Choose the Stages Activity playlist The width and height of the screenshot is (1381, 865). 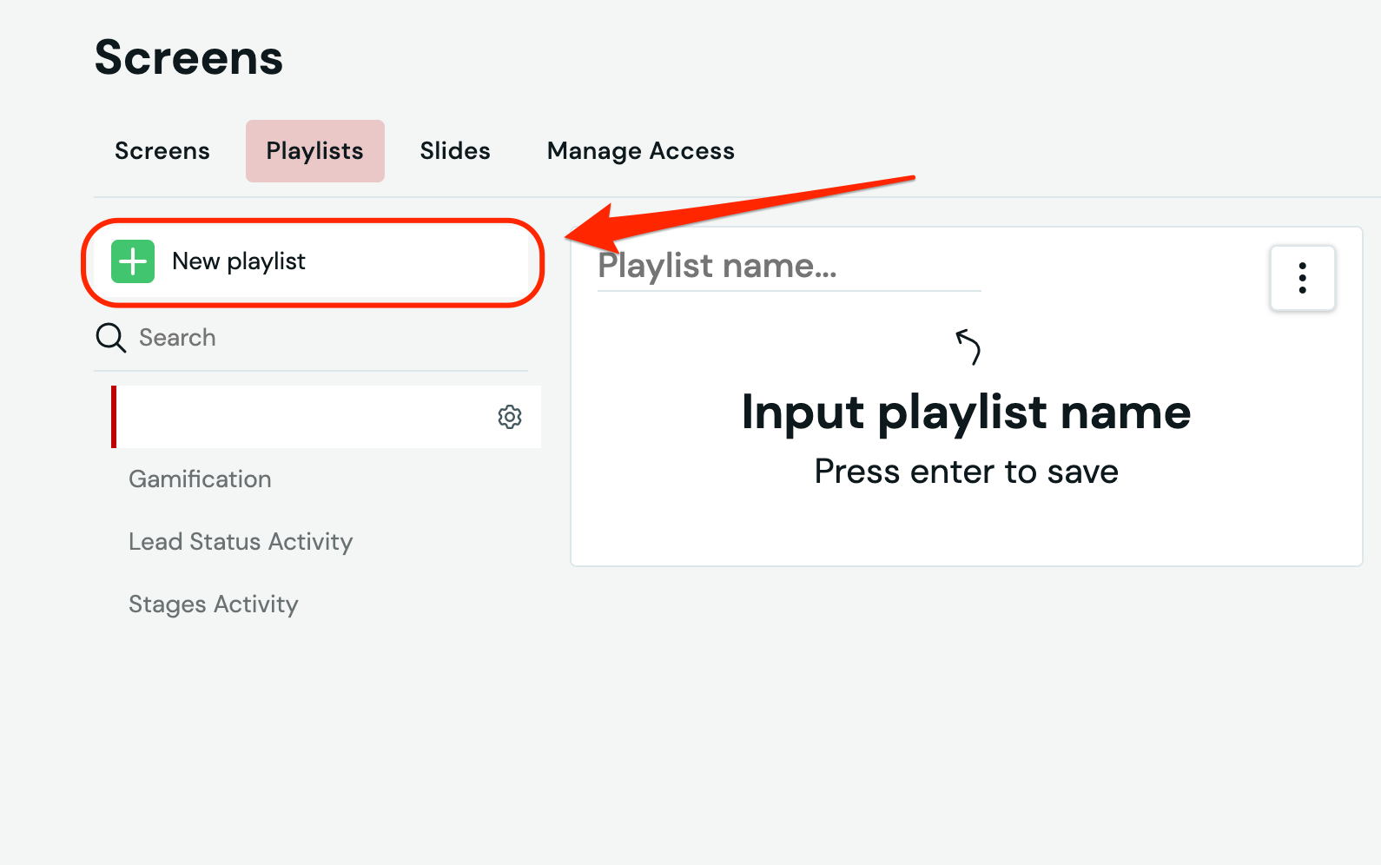tap(214, 604)
